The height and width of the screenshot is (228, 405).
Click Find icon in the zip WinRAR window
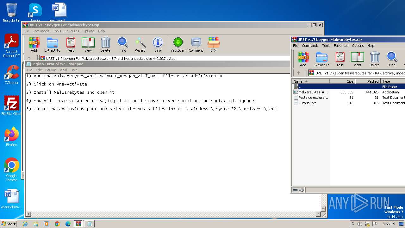coord(123,45)
